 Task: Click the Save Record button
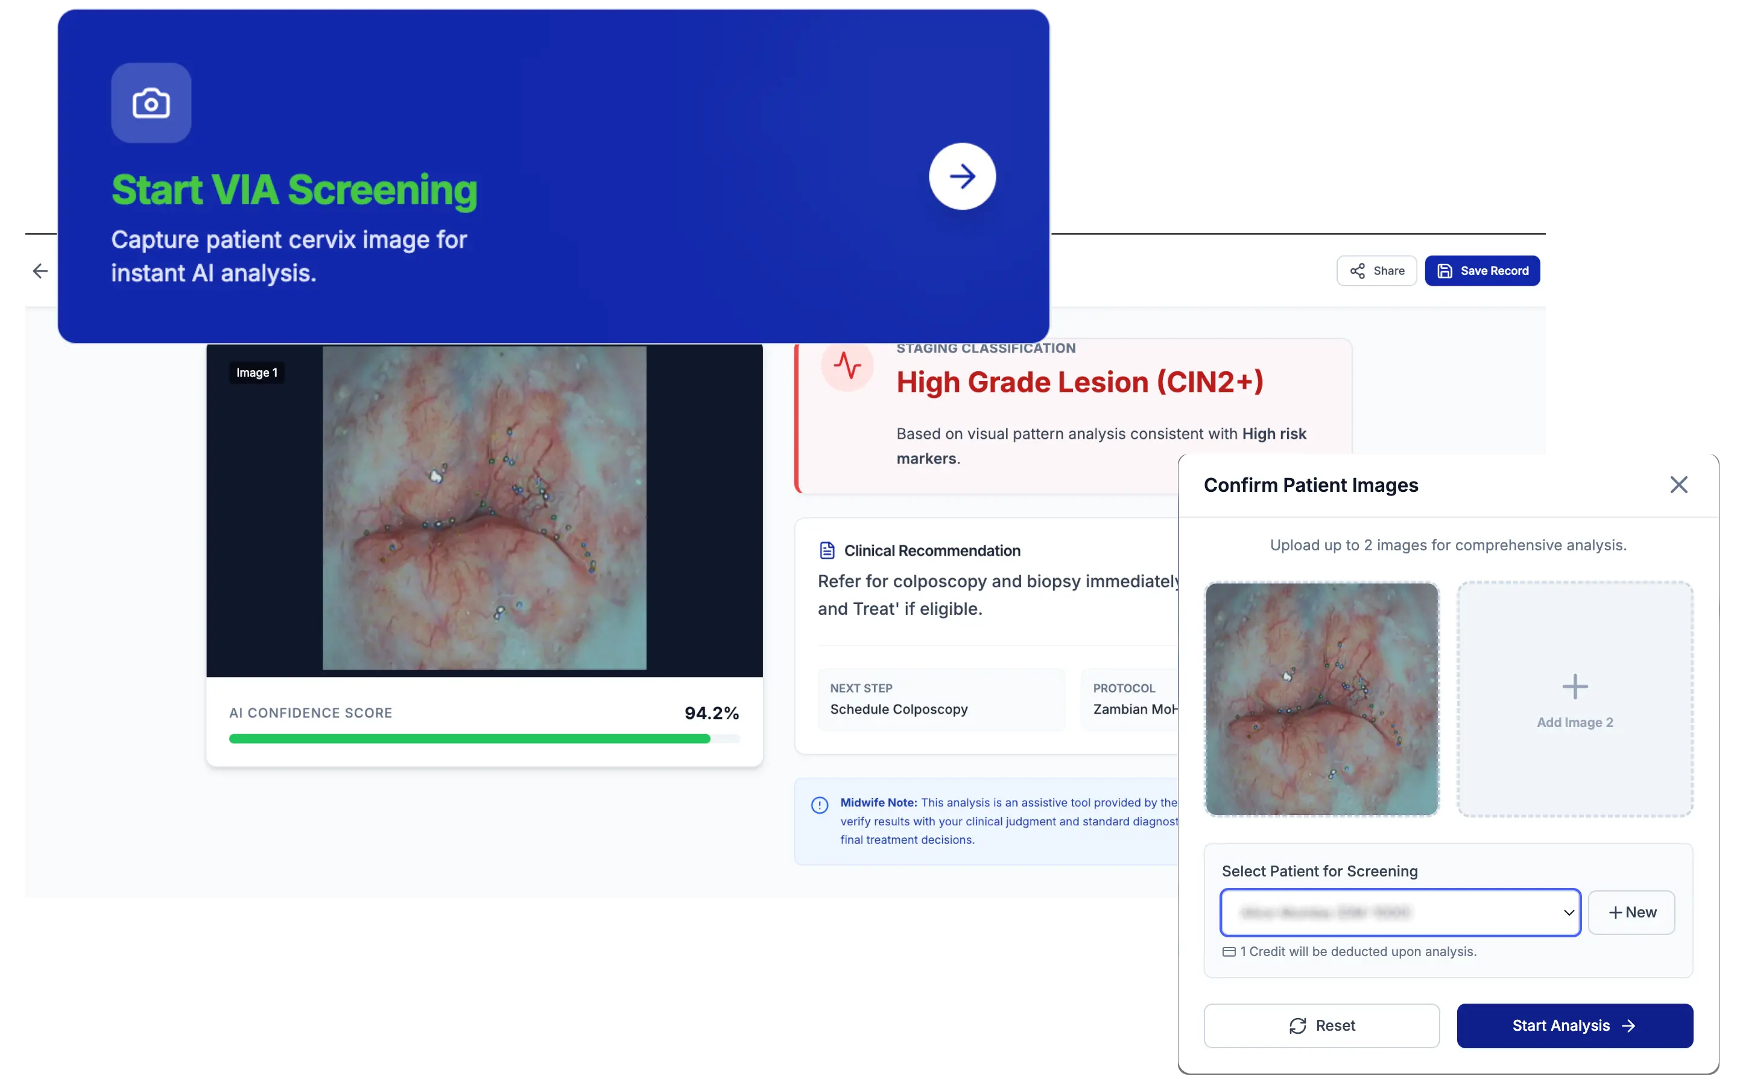pyautogui.click(x=1482, y=271)
